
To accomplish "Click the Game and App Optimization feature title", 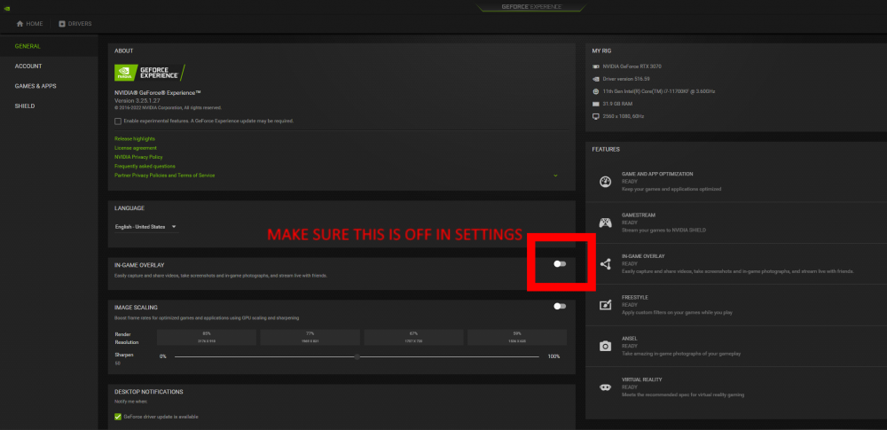I will point(657,175).
